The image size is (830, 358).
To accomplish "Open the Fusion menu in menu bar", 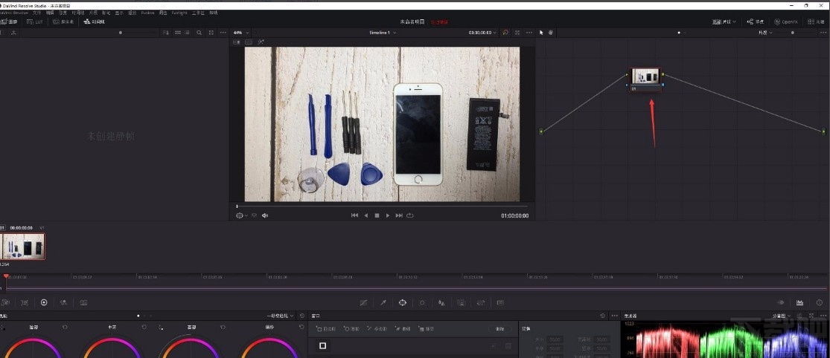I will (x=147, y=12).
